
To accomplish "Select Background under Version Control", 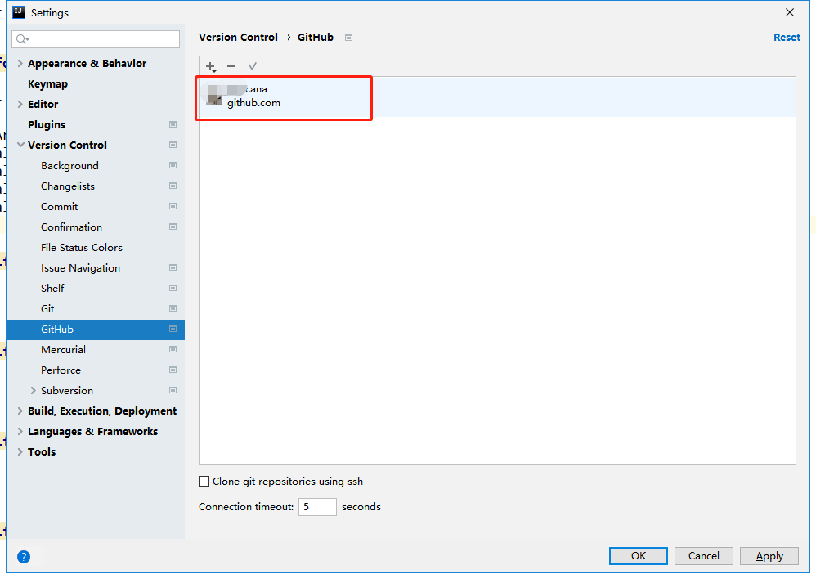I will click(x=69, y=166).
